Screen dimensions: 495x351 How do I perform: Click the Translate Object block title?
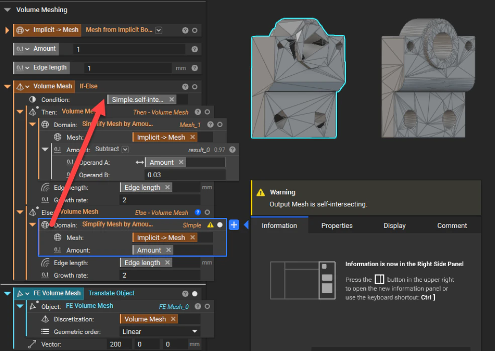[x=112, y=293]
